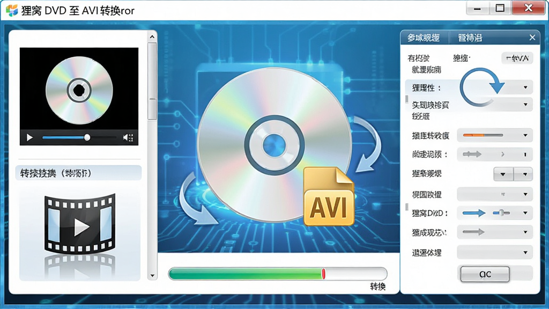This screenshot has width=549, height=309.
Task: Maximize the DVD to AVI converter window
Action: (x=500, y=9)
